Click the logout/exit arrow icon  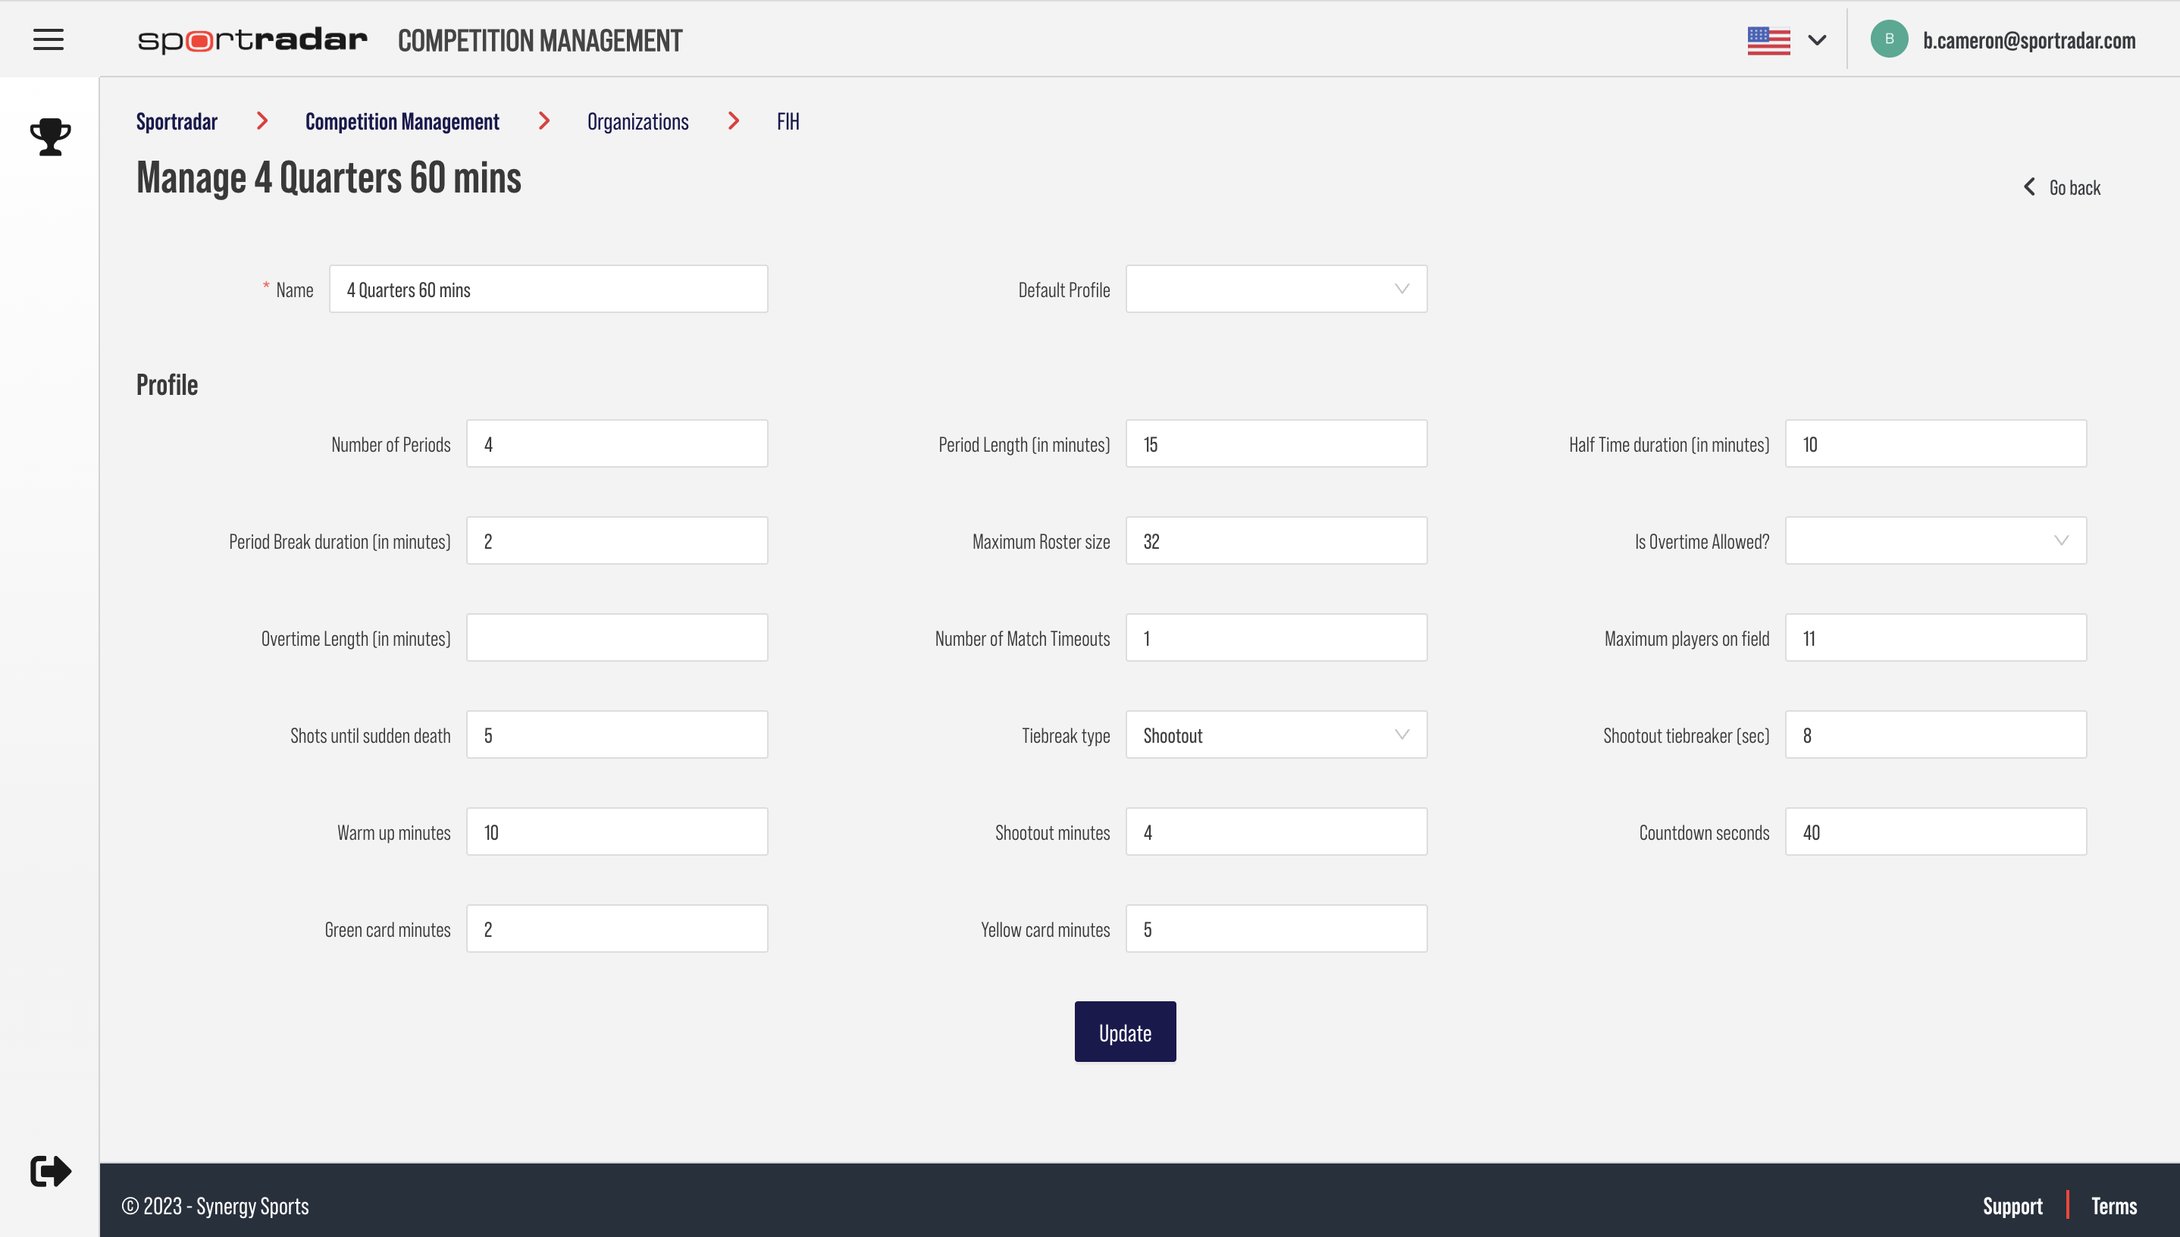pyautogui.click(x=49, y=1171)
